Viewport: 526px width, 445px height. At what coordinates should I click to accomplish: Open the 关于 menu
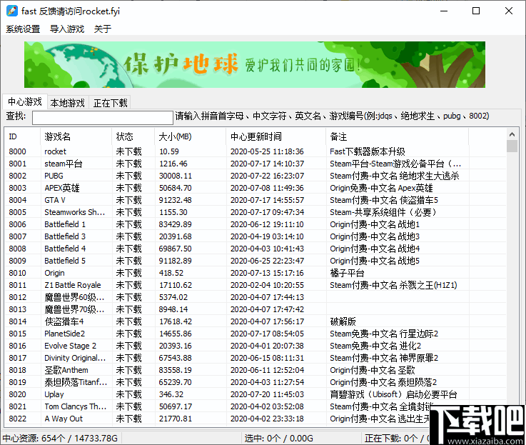[103, 29]
